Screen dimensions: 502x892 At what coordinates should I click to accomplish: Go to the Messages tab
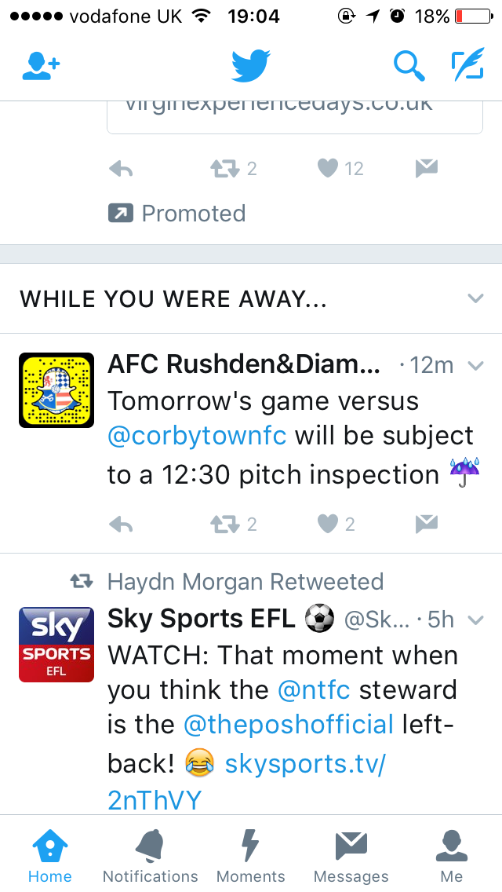[x=351, y=855]
